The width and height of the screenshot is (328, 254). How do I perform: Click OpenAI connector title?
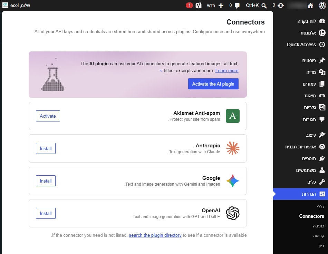(x=211, y=210)
